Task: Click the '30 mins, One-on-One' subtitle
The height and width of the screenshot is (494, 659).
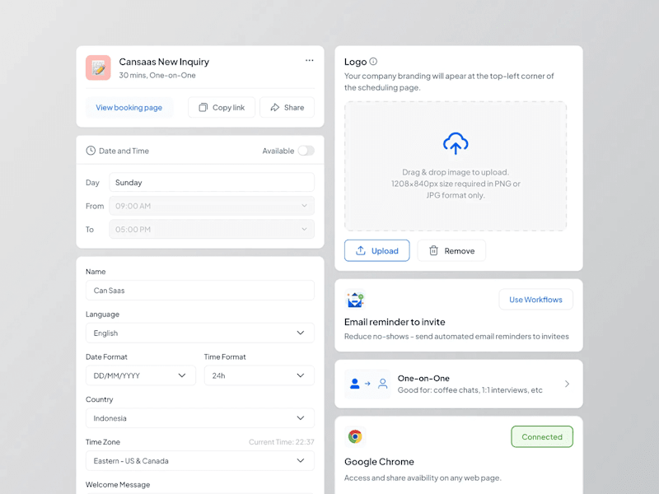Action: click(x=157, y=75)
